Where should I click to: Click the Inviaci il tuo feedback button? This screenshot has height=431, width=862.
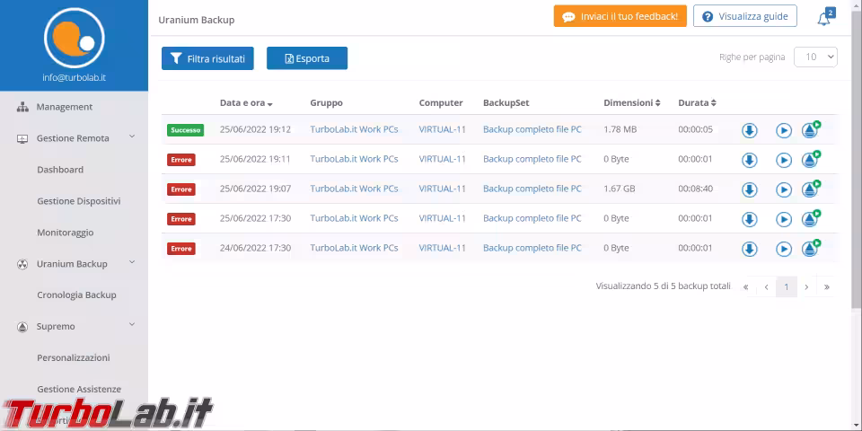coord(620,16)
